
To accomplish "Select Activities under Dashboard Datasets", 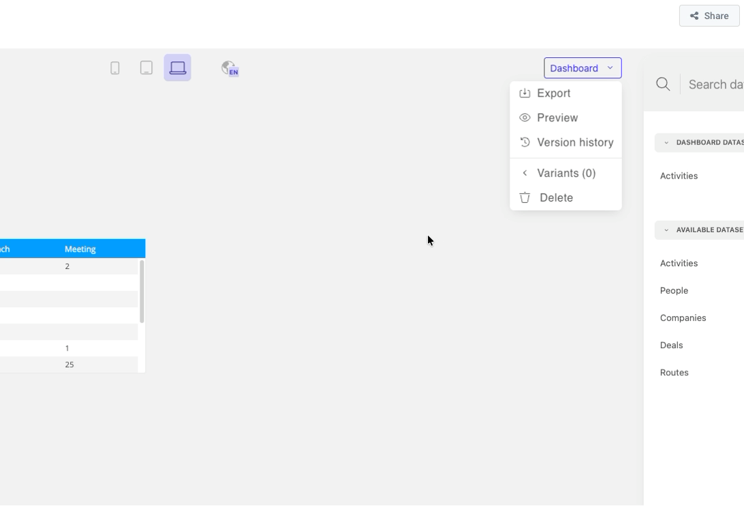I will click(679, 176).
